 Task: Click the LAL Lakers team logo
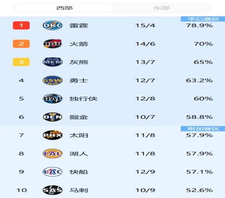click(53, 153)
